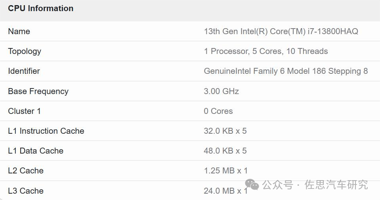Select the Base Frequency label

click(38, 91)
